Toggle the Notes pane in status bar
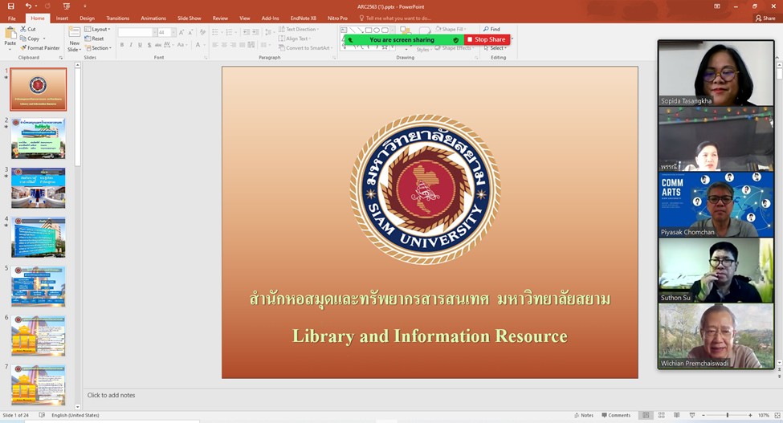The image size is (783, 423). point(584,415)
